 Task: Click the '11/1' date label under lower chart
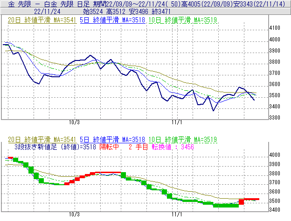point(177,214)
